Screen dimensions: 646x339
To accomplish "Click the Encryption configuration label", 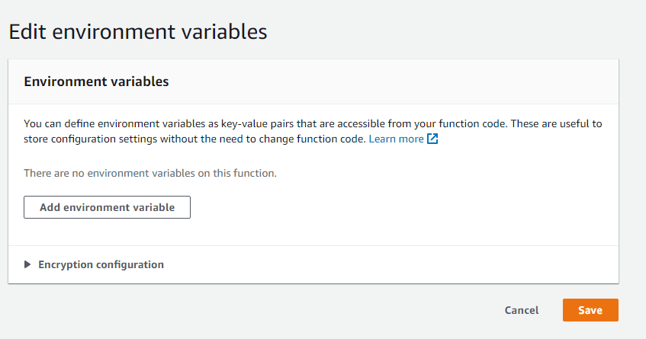I will [x=101, y=264].
